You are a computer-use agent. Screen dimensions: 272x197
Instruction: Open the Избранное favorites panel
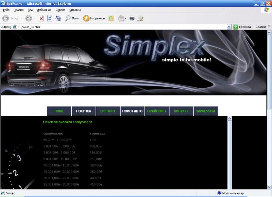[x=94, y=18]
